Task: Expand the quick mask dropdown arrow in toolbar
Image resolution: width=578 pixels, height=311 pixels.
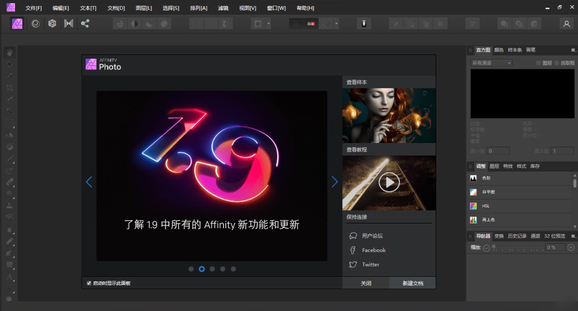Action: (x=268, y=24)
